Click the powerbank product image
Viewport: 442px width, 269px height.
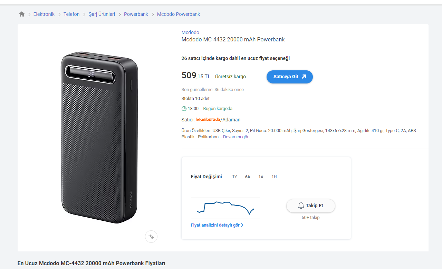tap(99, 137)
